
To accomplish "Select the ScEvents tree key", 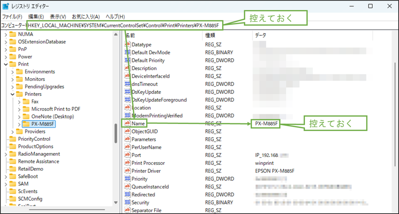I will [x=28, y=191].
